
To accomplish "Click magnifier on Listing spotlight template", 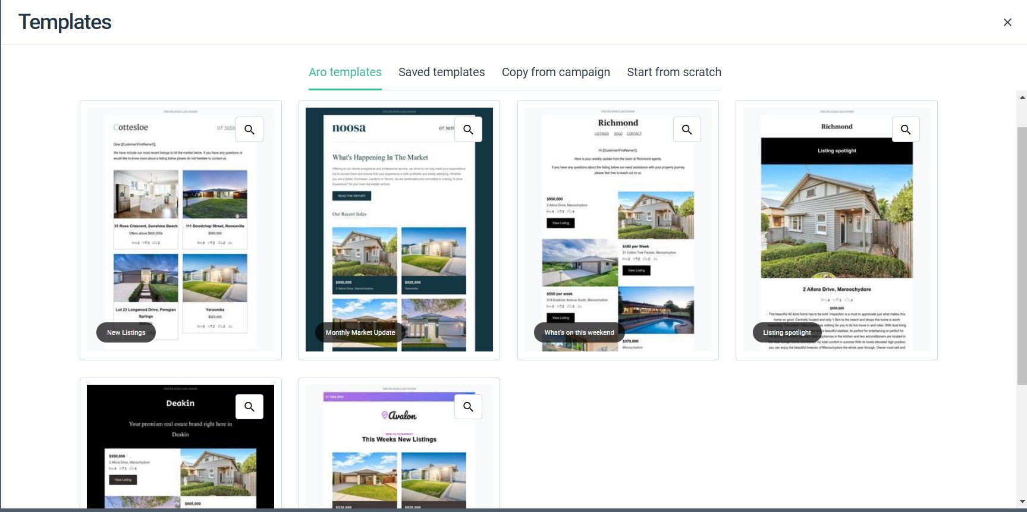I will point(906,130).
